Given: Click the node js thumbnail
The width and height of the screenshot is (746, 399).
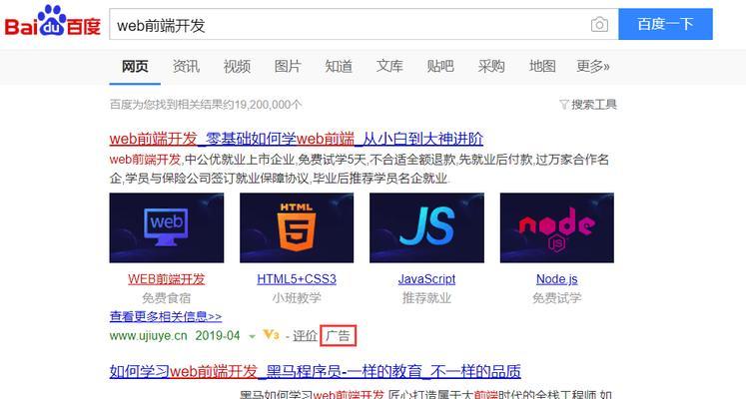Looking at the screenshot, I should coord(556,227).
